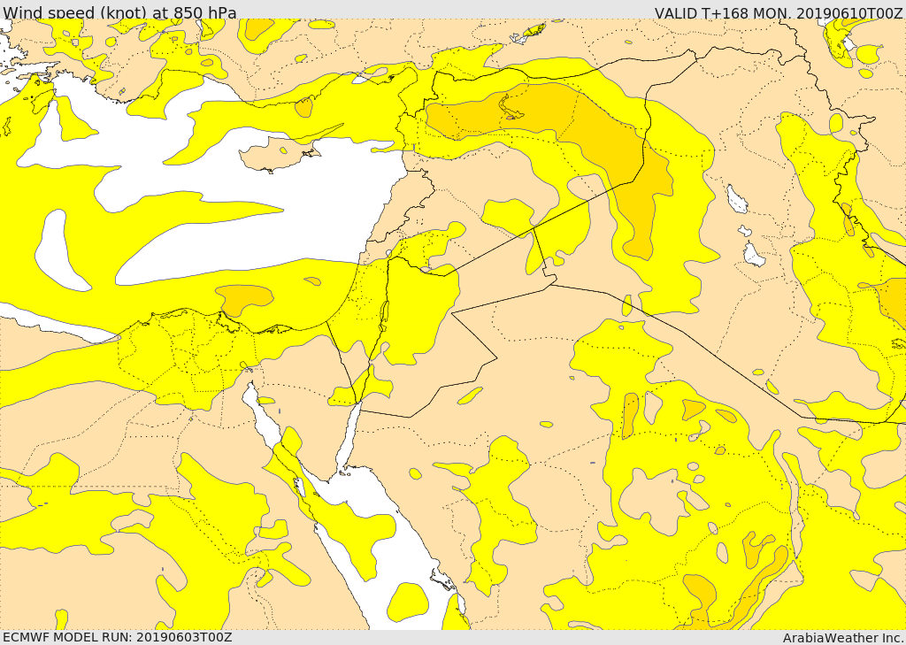The image size is (906, 645).
Task: Click the 'ArabiaWeather Inc' credit text
Action: pyautogui.click(x=843, y=638)
